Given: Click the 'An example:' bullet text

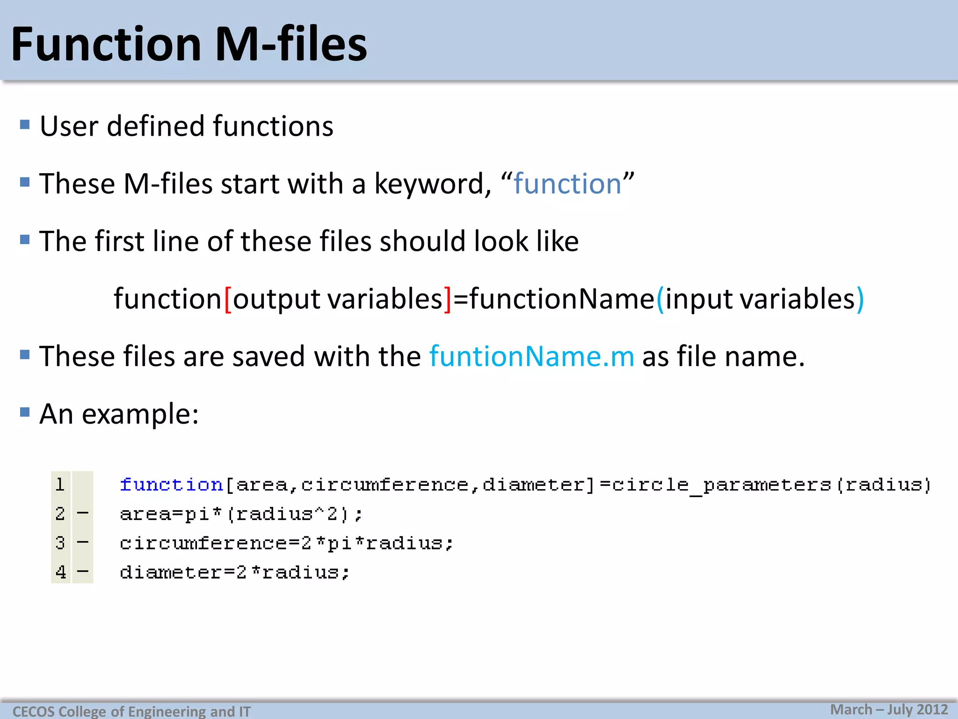Looking at the screenshot, I should (x=119, y=414).
